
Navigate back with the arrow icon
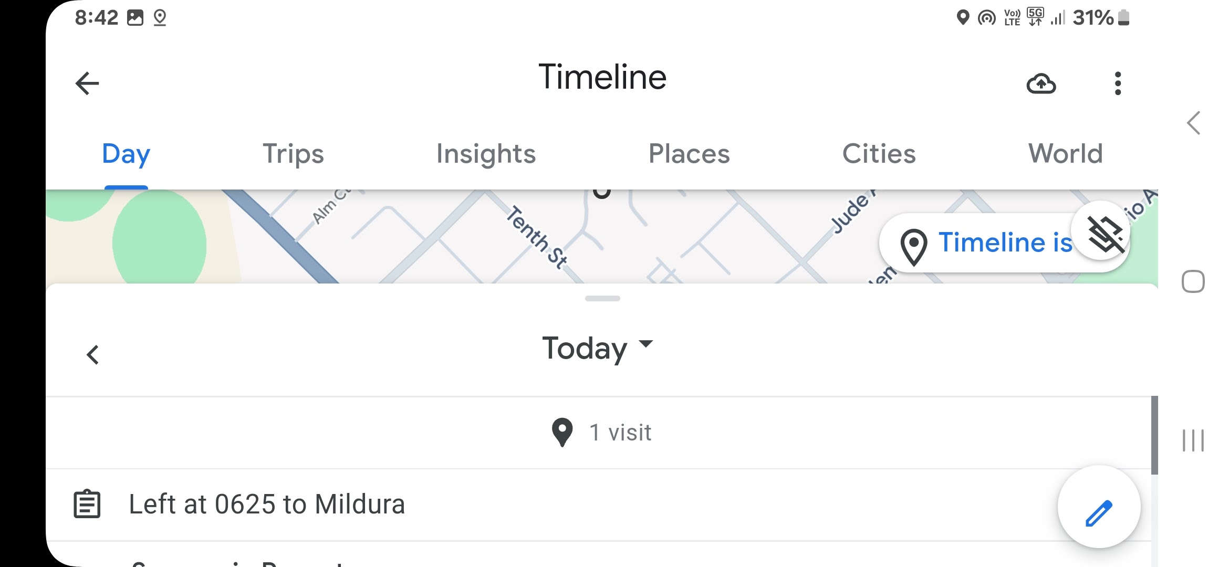[x=87, y=82]
